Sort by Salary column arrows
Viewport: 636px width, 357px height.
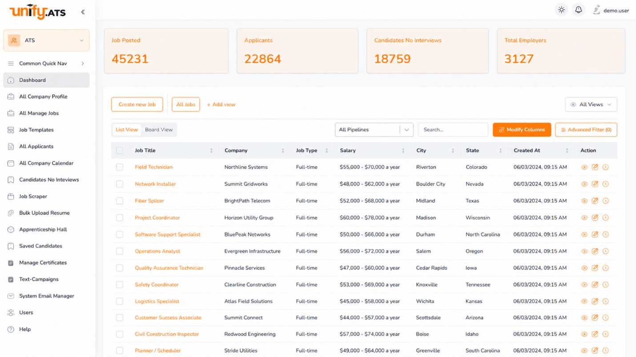403,151
